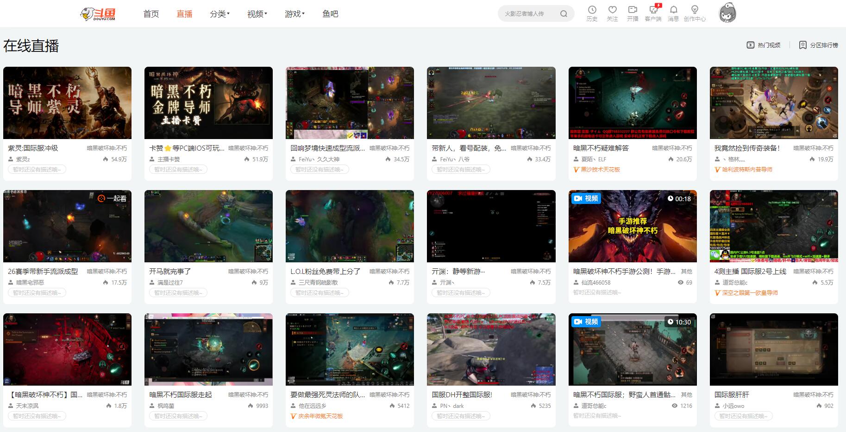Click the 暗黑不朽国际服走起 stream title
The height and width of the screenshot is (432, 846).
pyautogui.click(x=180, y=394)
